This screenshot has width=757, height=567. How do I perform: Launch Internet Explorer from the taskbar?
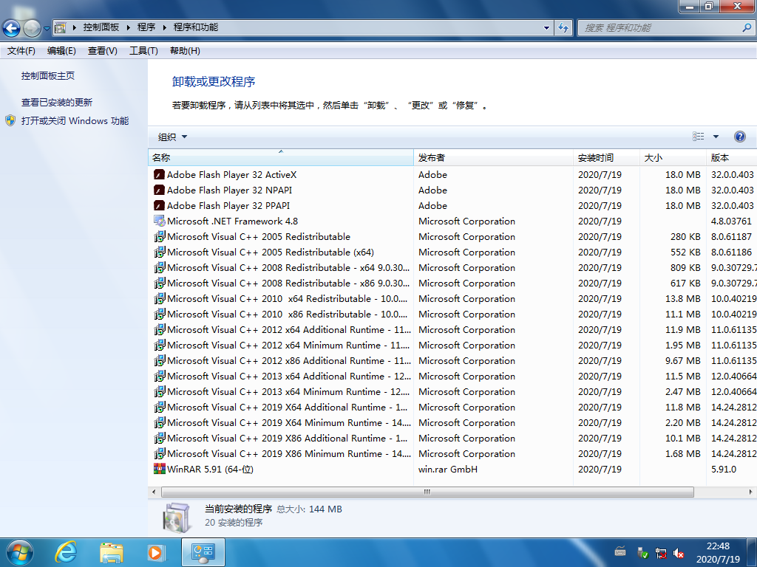pos(67,551)
